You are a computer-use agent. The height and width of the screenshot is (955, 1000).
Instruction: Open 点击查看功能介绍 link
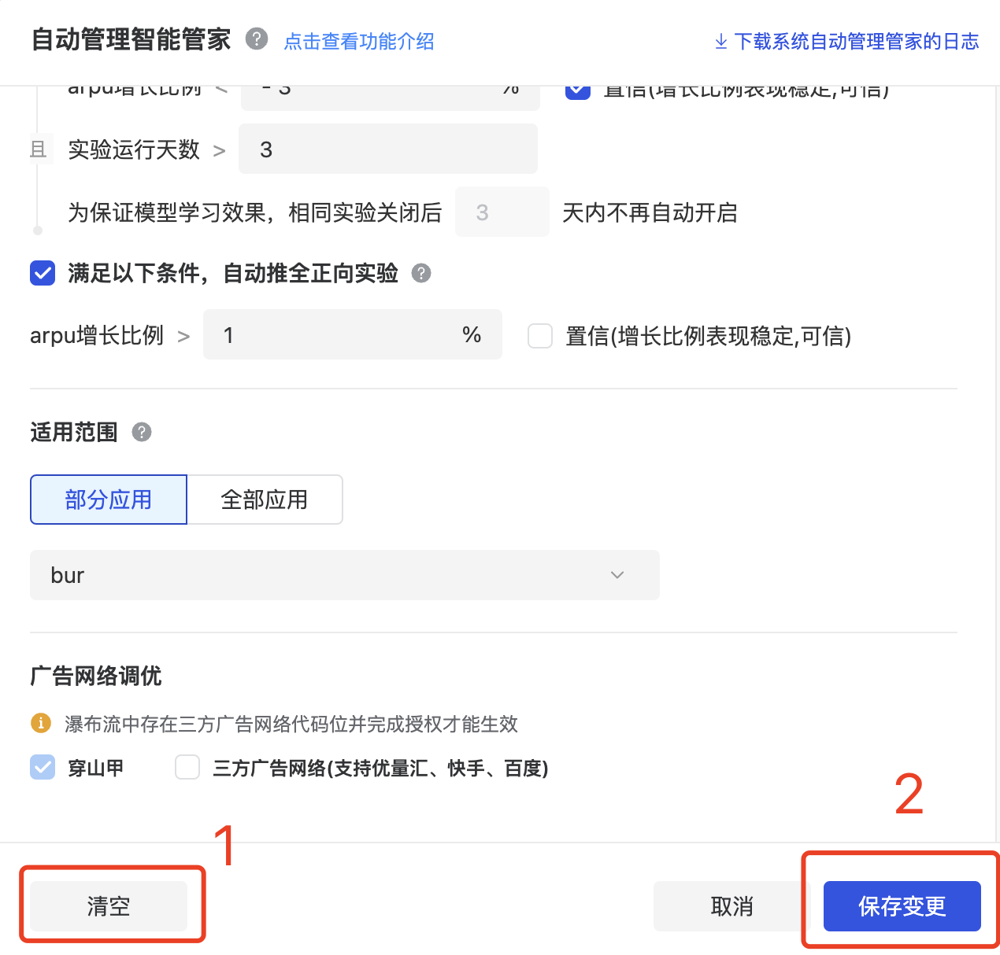coord(359,42)
